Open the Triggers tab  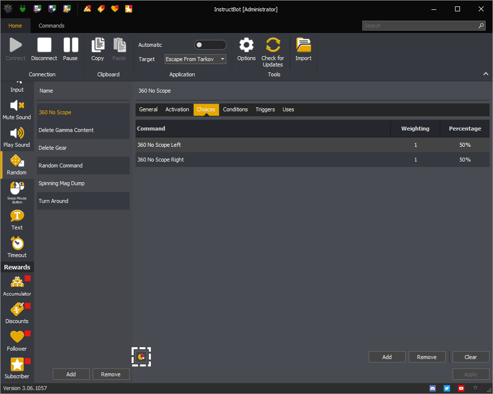click(265, 109)
